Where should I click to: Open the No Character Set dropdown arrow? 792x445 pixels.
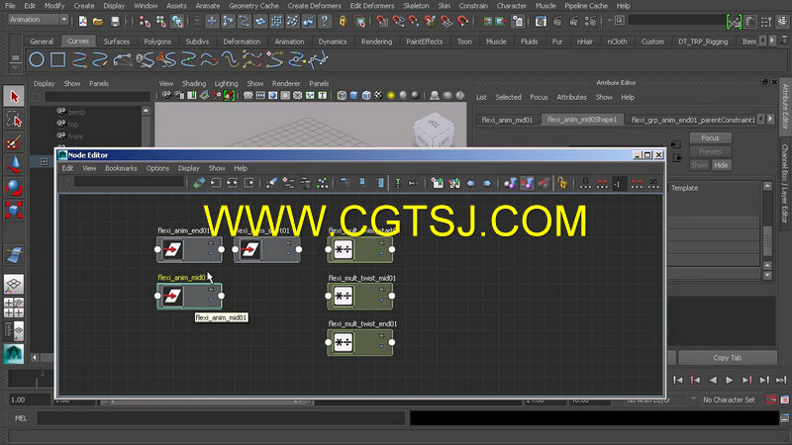694,400
